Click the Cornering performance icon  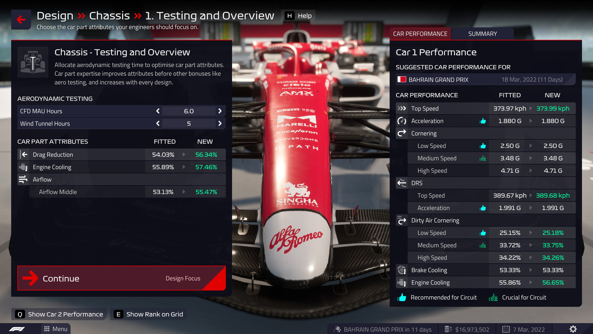pyautogui.click(x=402, y=133)
